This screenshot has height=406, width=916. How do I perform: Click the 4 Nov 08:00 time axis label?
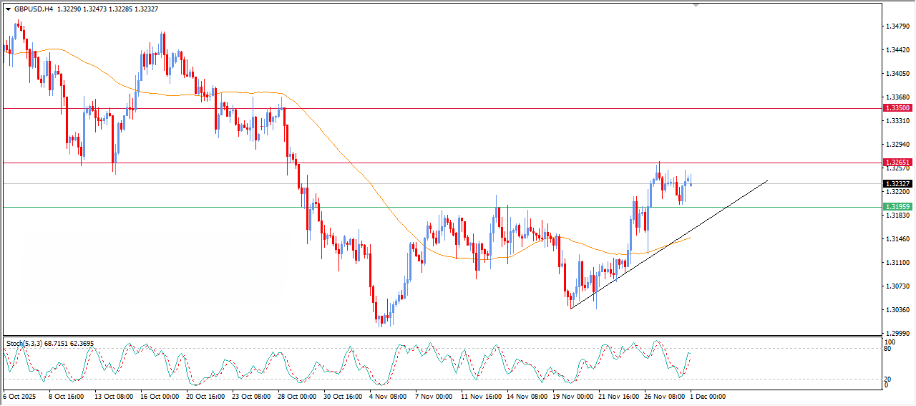pyautogui.click(x=387, y=396)
